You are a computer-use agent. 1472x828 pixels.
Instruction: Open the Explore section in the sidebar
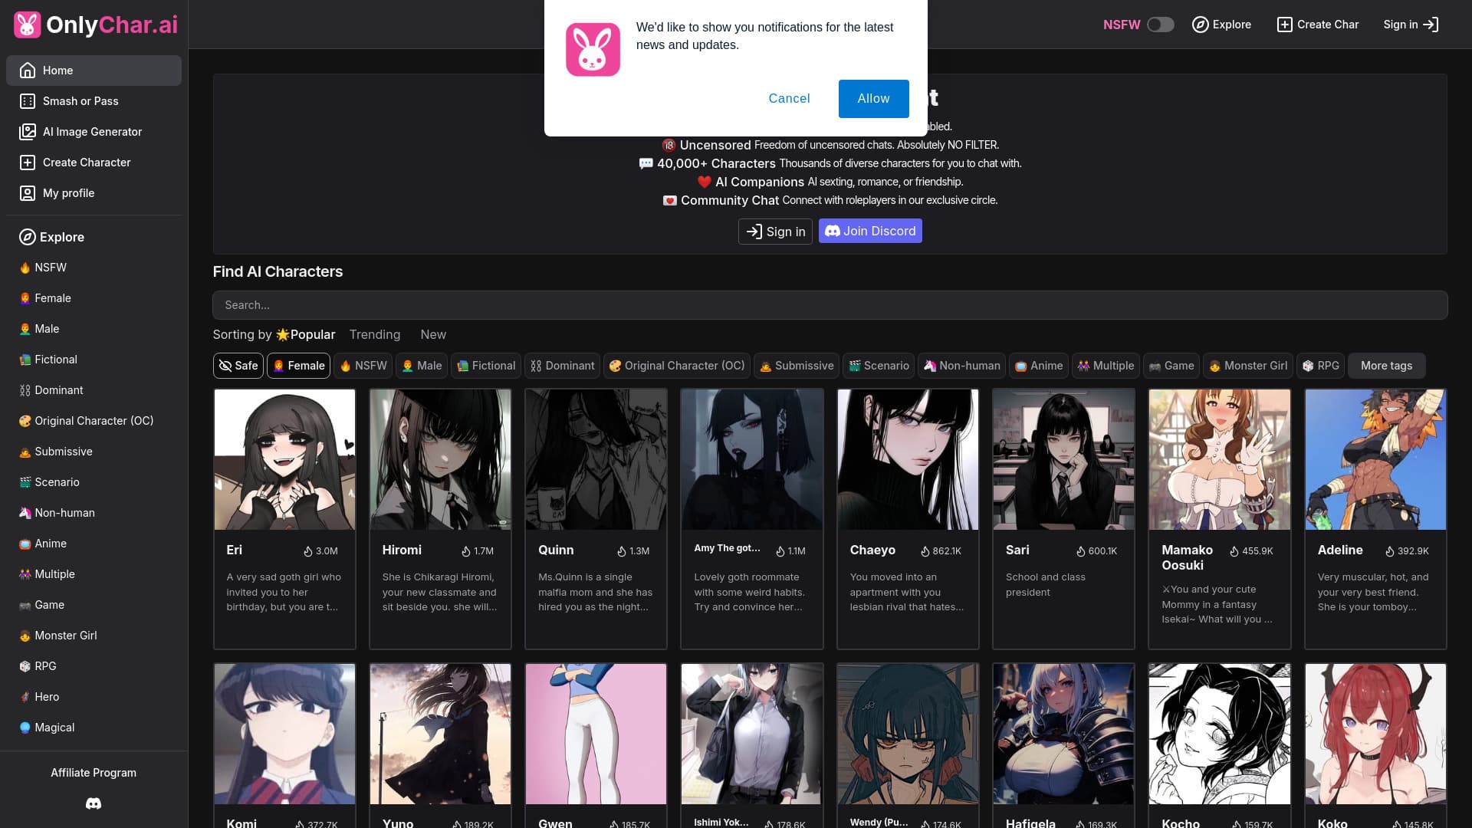coord(61,237)
